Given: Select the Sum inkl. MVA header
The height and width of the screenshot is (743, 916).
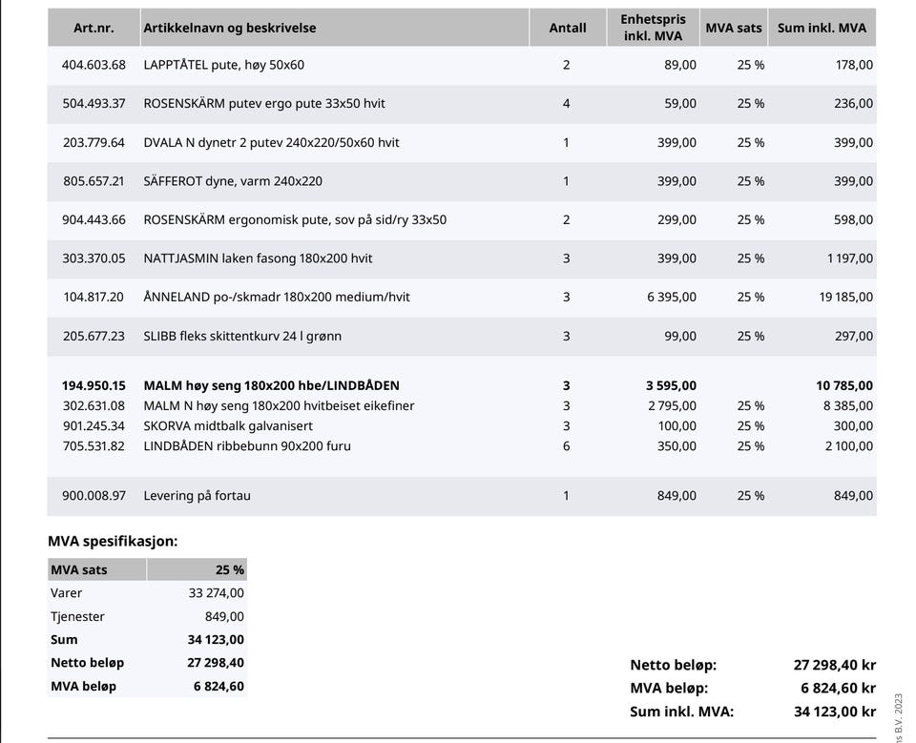Looking at the screenshot, I should click(x=822, y=28).
